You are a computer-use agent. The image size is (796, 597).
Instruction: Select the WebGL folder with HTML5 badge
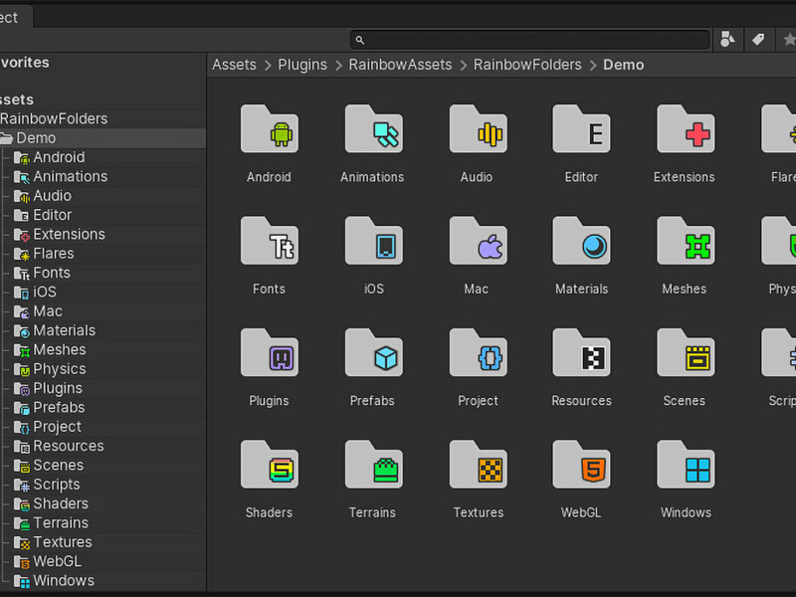click(x=582, y=465)
